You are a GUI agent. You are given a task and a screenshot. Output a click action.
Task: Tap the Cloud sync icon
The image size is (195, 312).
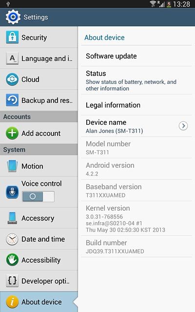12,79
